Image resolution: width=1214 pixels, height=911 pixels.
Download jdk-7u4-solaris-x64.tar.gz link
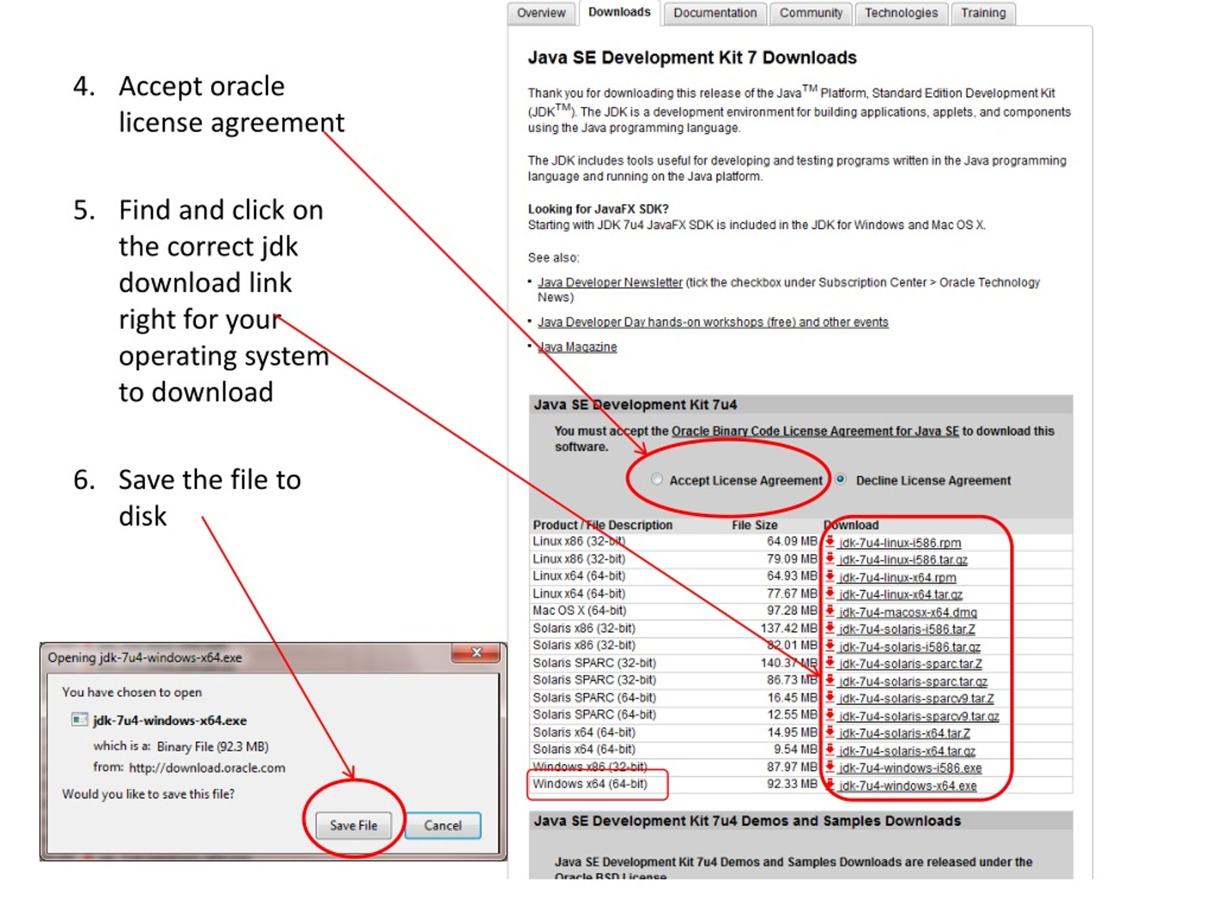[907, 751]
